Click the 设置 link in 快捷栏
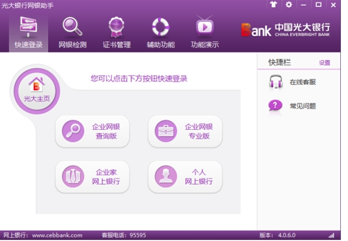This screenshot has width=348, height=241. click(x=325, y=63)
